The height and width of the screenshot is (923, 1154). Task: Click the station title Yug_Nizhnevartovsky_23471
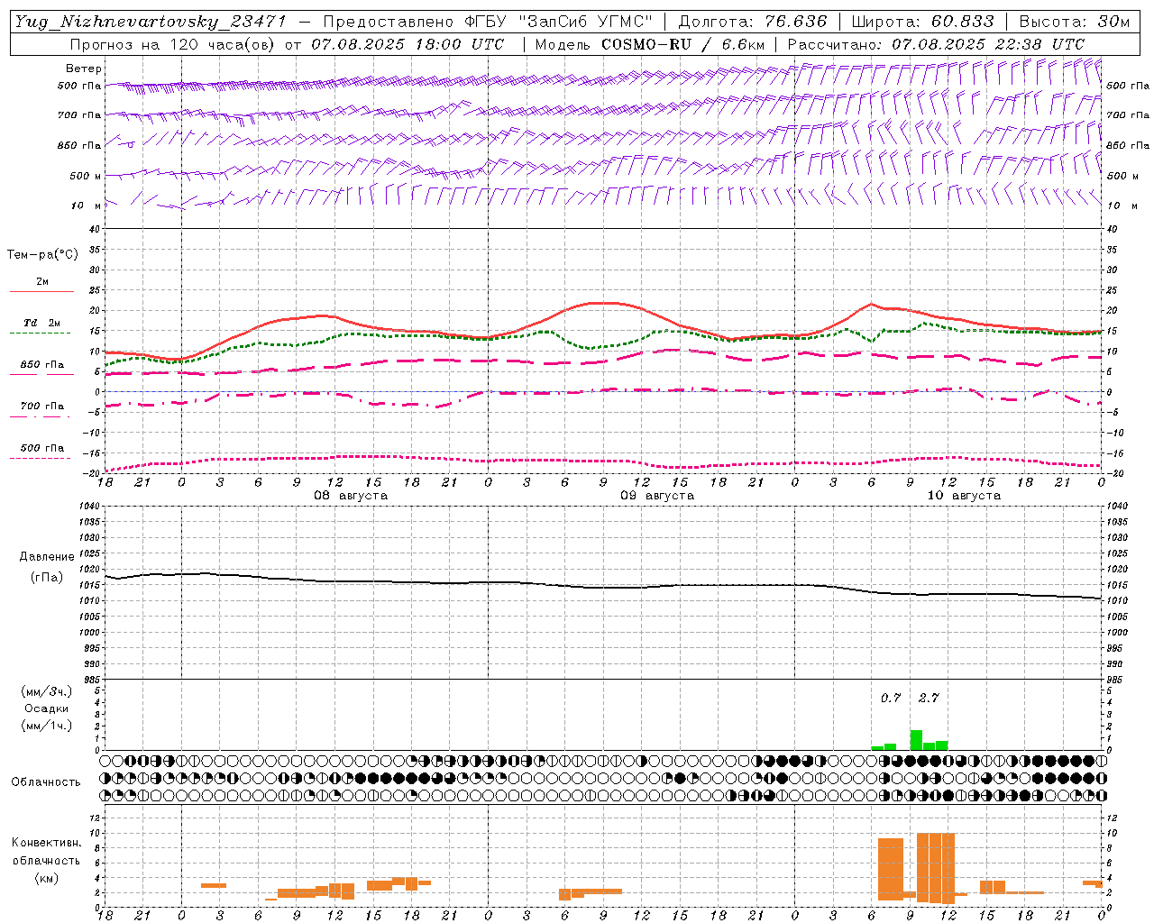(151, 22)
